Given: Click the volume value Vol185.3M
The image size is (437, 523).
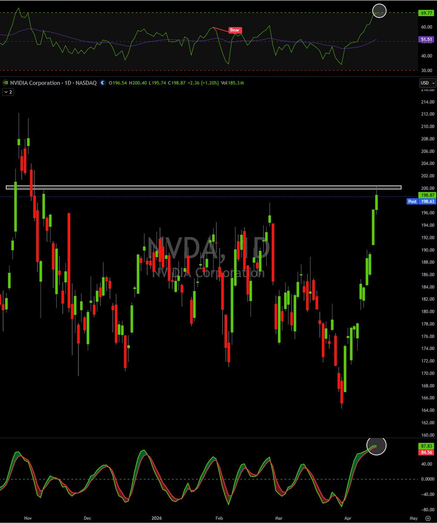Looking at the screenshot, I should pos(232,83).
